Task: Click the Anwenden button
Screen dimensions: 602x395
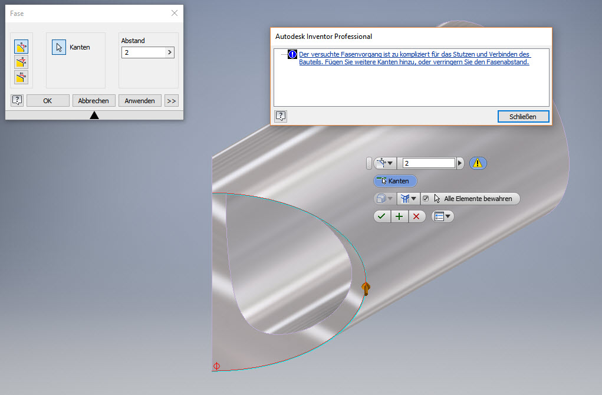Action: (x=140, y=101)
